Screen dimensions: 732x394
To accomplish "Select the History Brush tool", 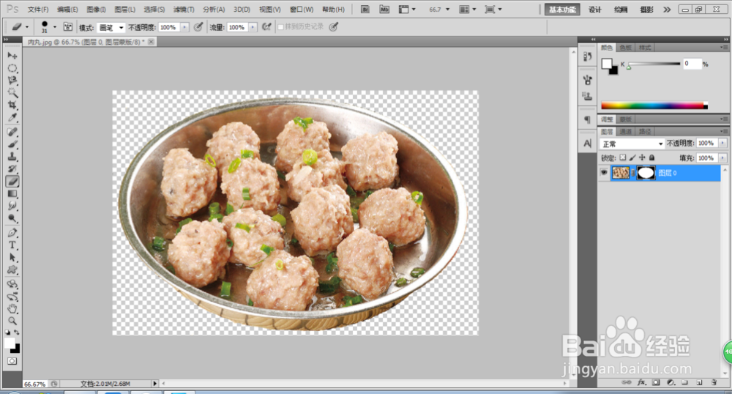I will click(x=12, y=168).
